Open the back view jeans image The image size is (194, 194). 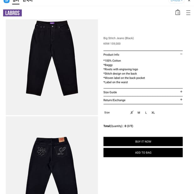tap(52, 155)
